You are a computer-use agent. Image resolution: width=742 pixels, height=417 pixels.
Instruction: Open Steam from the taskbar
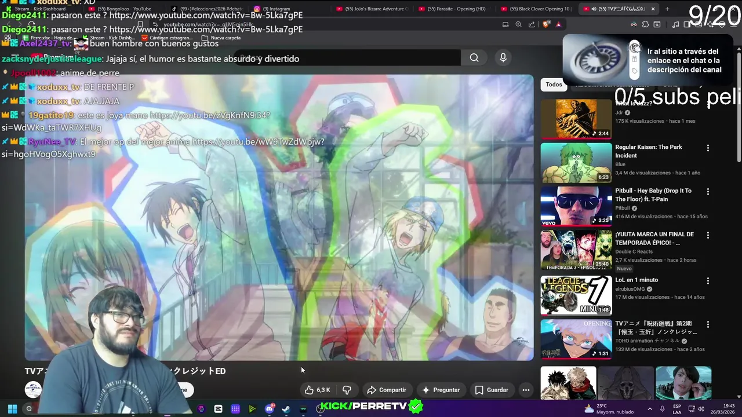pos(286,409)
